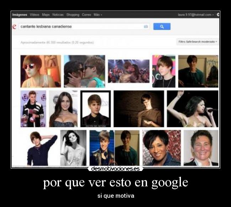
Task: Open Shopping in top bar
Action: (73, 15)
